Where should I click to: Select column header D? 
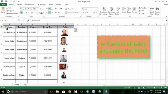48,24
